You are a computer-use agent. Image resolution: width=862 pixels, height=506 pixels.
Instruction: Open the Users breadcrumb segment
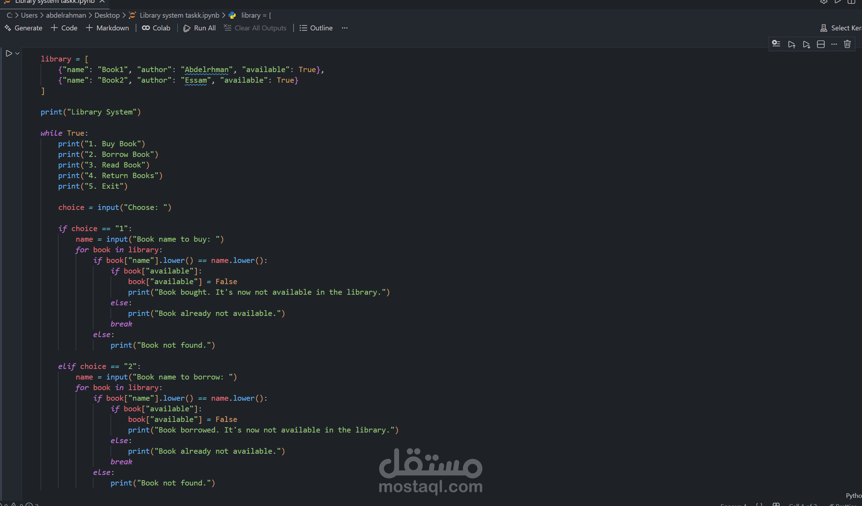point(29,15)
